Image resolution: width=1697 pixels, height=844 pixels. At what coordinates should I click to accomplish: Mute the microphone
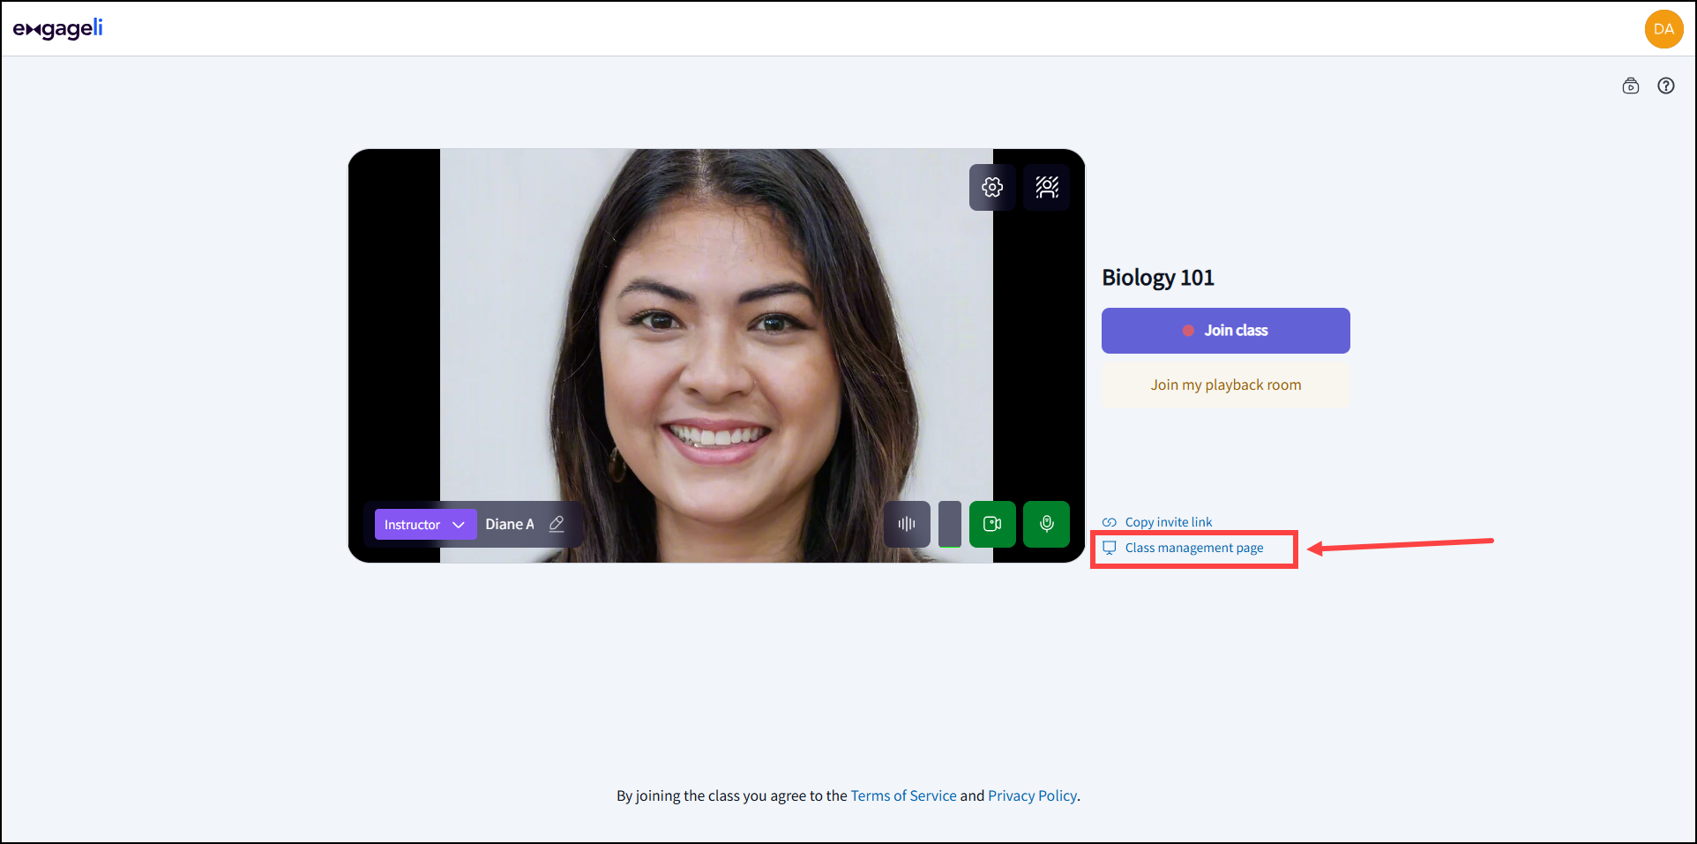1046,524
